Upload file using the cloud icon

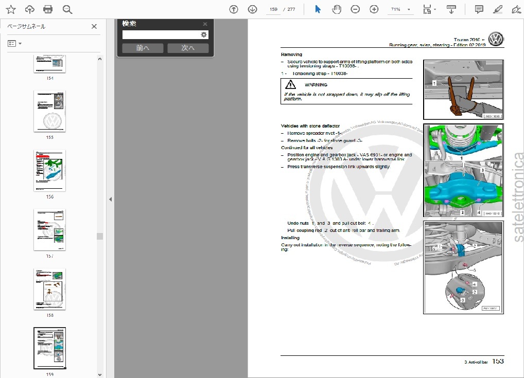(30, 9)
